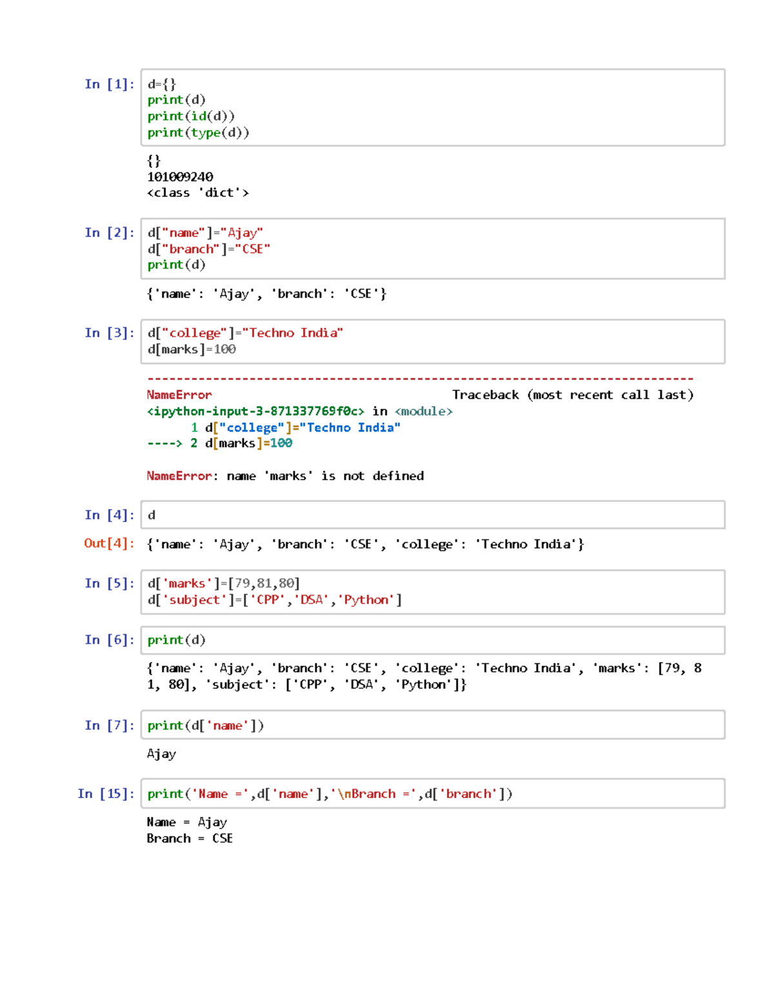Click the In [2] prompt label

point(109,233)
